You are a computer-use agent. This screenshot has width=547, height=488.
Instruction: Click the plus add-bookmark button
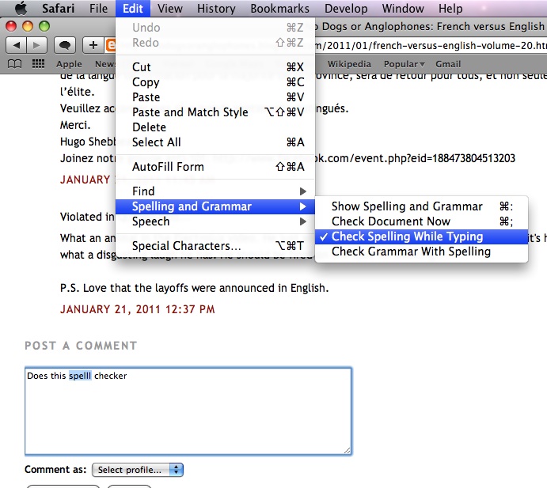click(93, 45)
